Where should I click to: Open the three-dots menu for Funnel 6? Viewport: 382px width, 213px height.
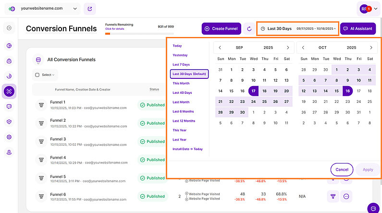click(x=346, y=196)
